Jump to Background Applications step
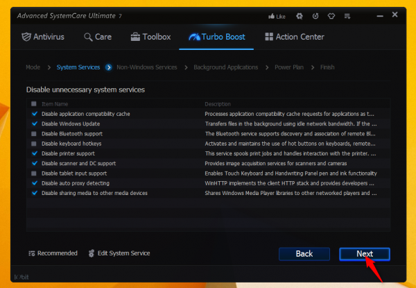This screenshot has height=288, width=416. pyautogui.click(x=226, y=67)
